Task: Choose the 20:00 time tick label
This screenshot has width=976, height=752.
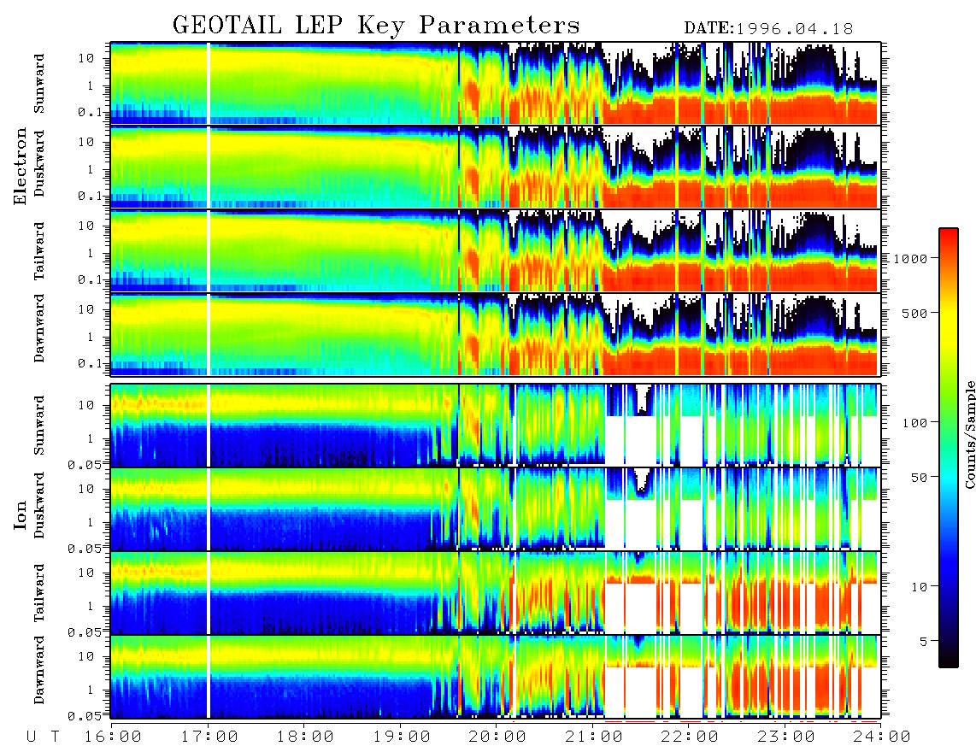Action: pos(497,737)
